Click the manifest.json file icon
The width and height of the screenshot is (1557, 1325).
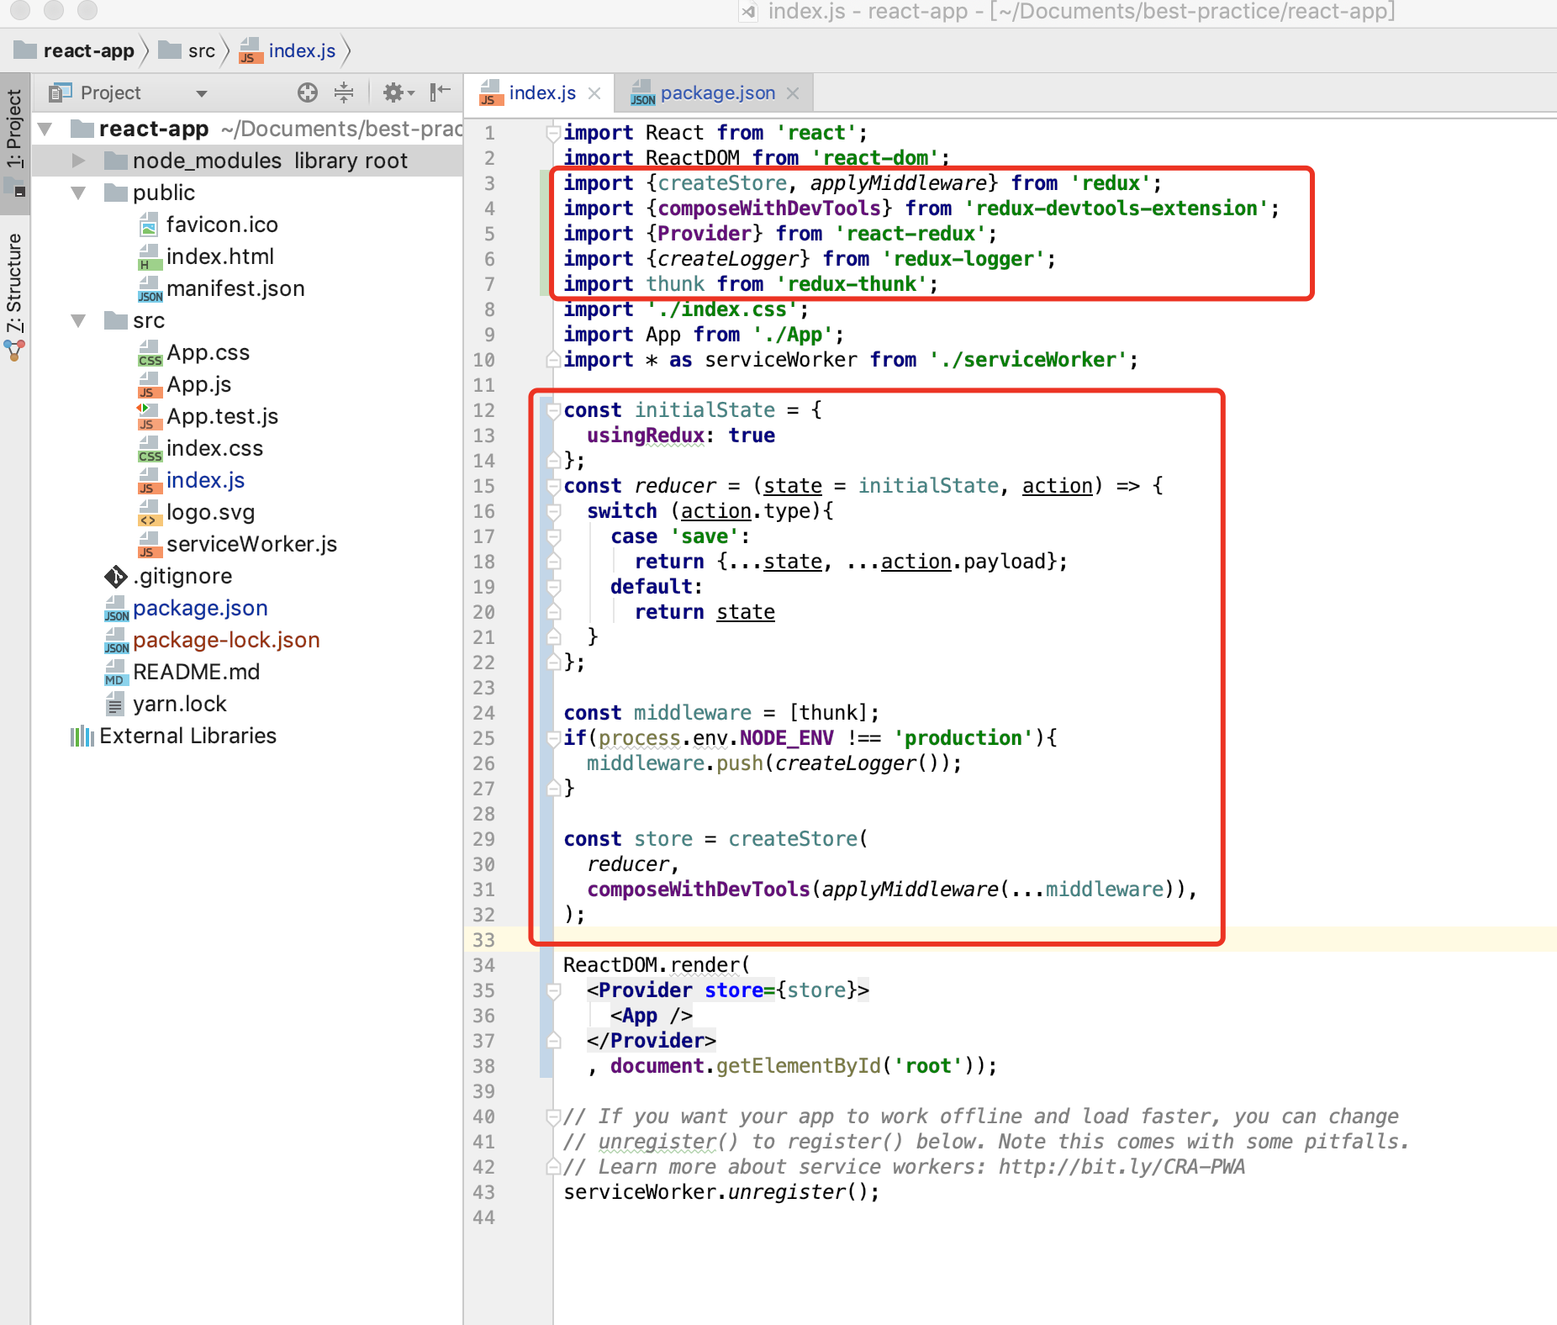click(x=150, y=289)
